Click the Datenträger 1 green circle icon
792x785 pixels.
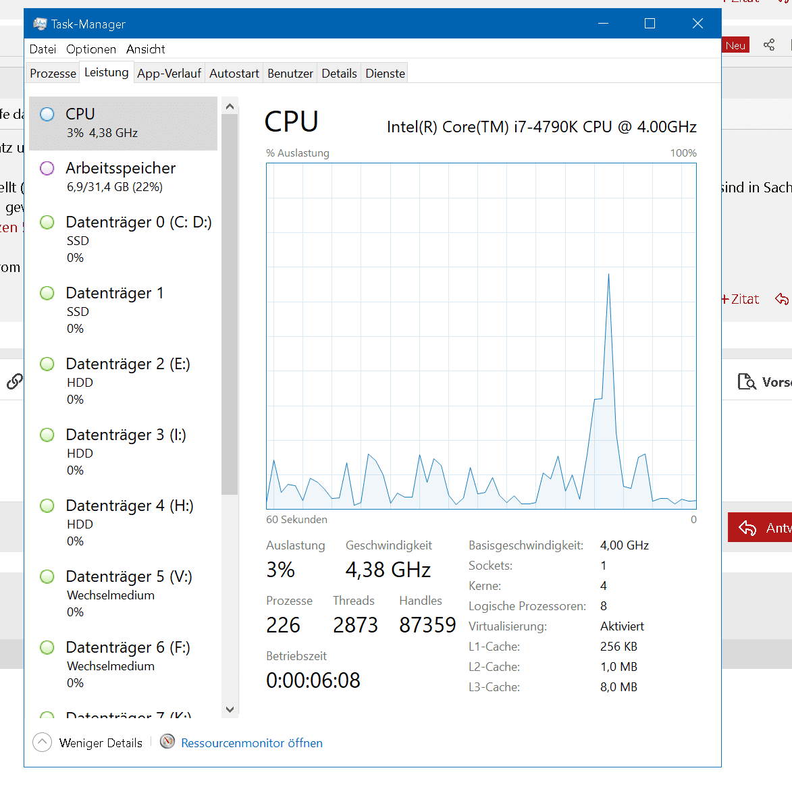pyautogui.click(x=47, y=293)
